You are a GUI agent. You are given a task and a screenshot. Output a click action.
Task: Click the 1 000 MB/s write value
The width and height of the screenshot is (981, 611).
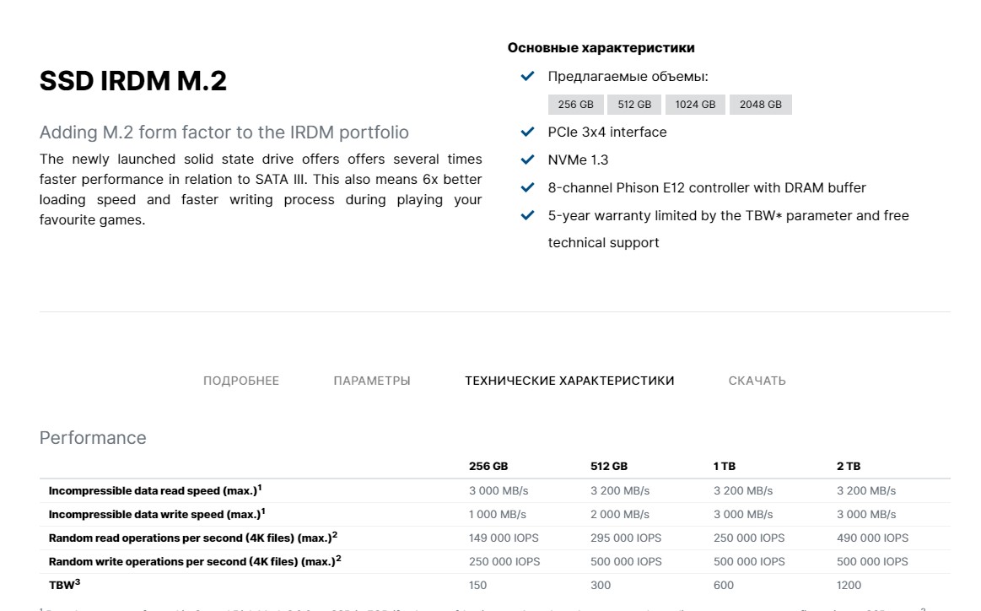point(498,515)
